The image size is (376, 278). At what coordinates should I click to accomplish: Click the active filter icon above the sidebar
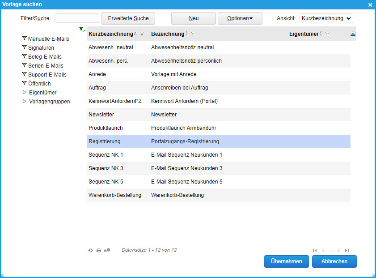(x=81, y=29)
